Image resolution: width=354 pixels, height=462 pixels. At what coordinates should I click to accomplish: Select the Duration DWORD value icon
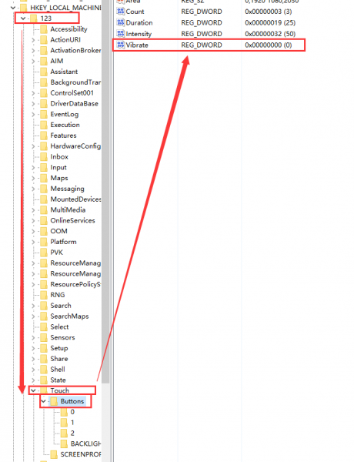tap(121, 22)
